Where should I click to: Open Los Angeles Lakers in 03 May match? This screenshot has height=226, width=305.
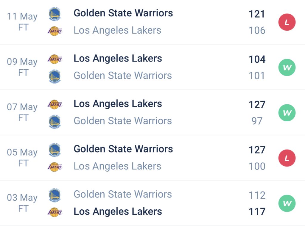coord(118,211)
